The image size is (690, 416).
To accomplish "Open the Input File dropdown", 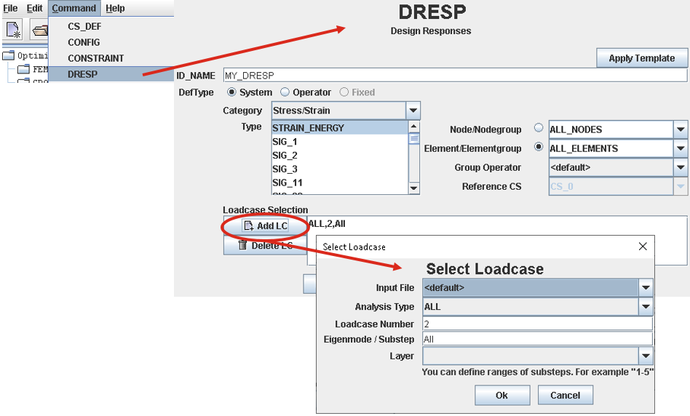I will click(538, 287).
